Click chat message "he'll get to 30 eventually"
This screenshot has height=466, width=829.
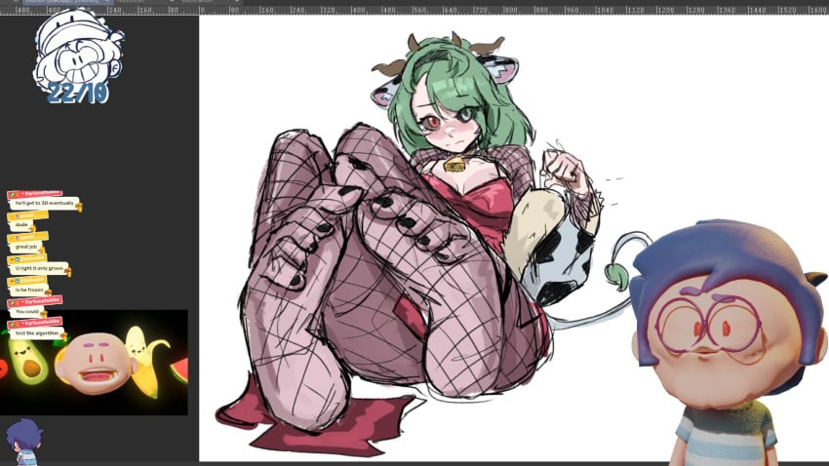coord(45,204)
